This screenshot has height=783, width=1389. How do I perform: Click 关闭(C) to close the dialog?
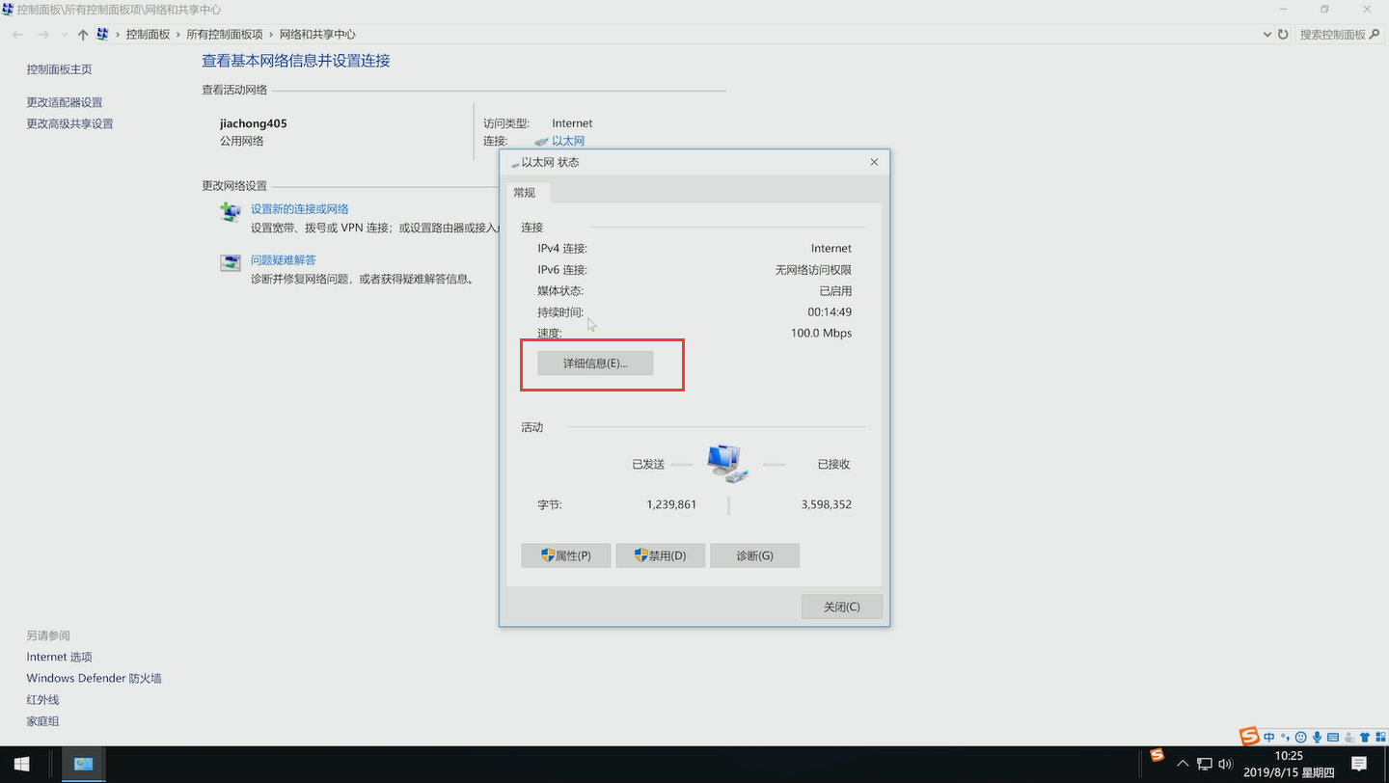click(x=841, y=607)
